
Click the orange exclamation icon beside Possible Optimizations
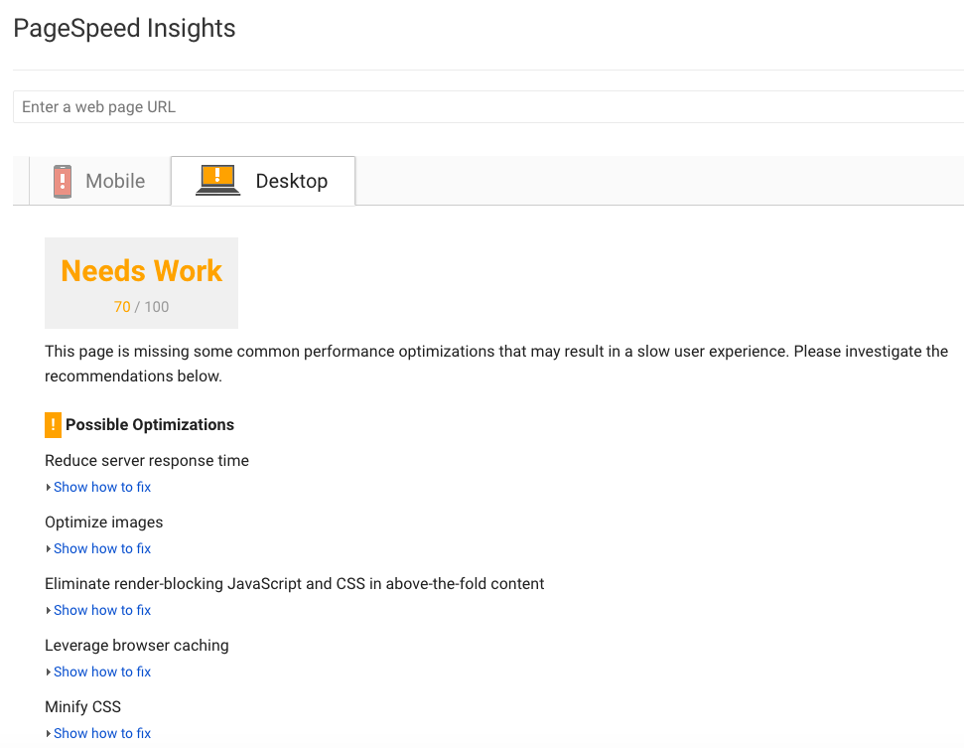[53, 425]
